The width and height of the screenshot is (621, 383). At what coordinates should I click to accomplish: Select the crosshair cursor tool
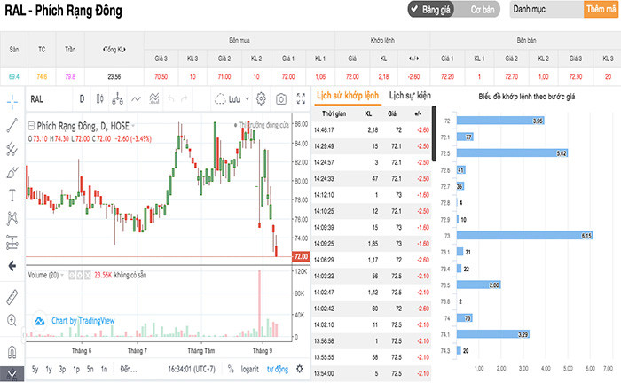pyautogui.click(x=12, y=100)
